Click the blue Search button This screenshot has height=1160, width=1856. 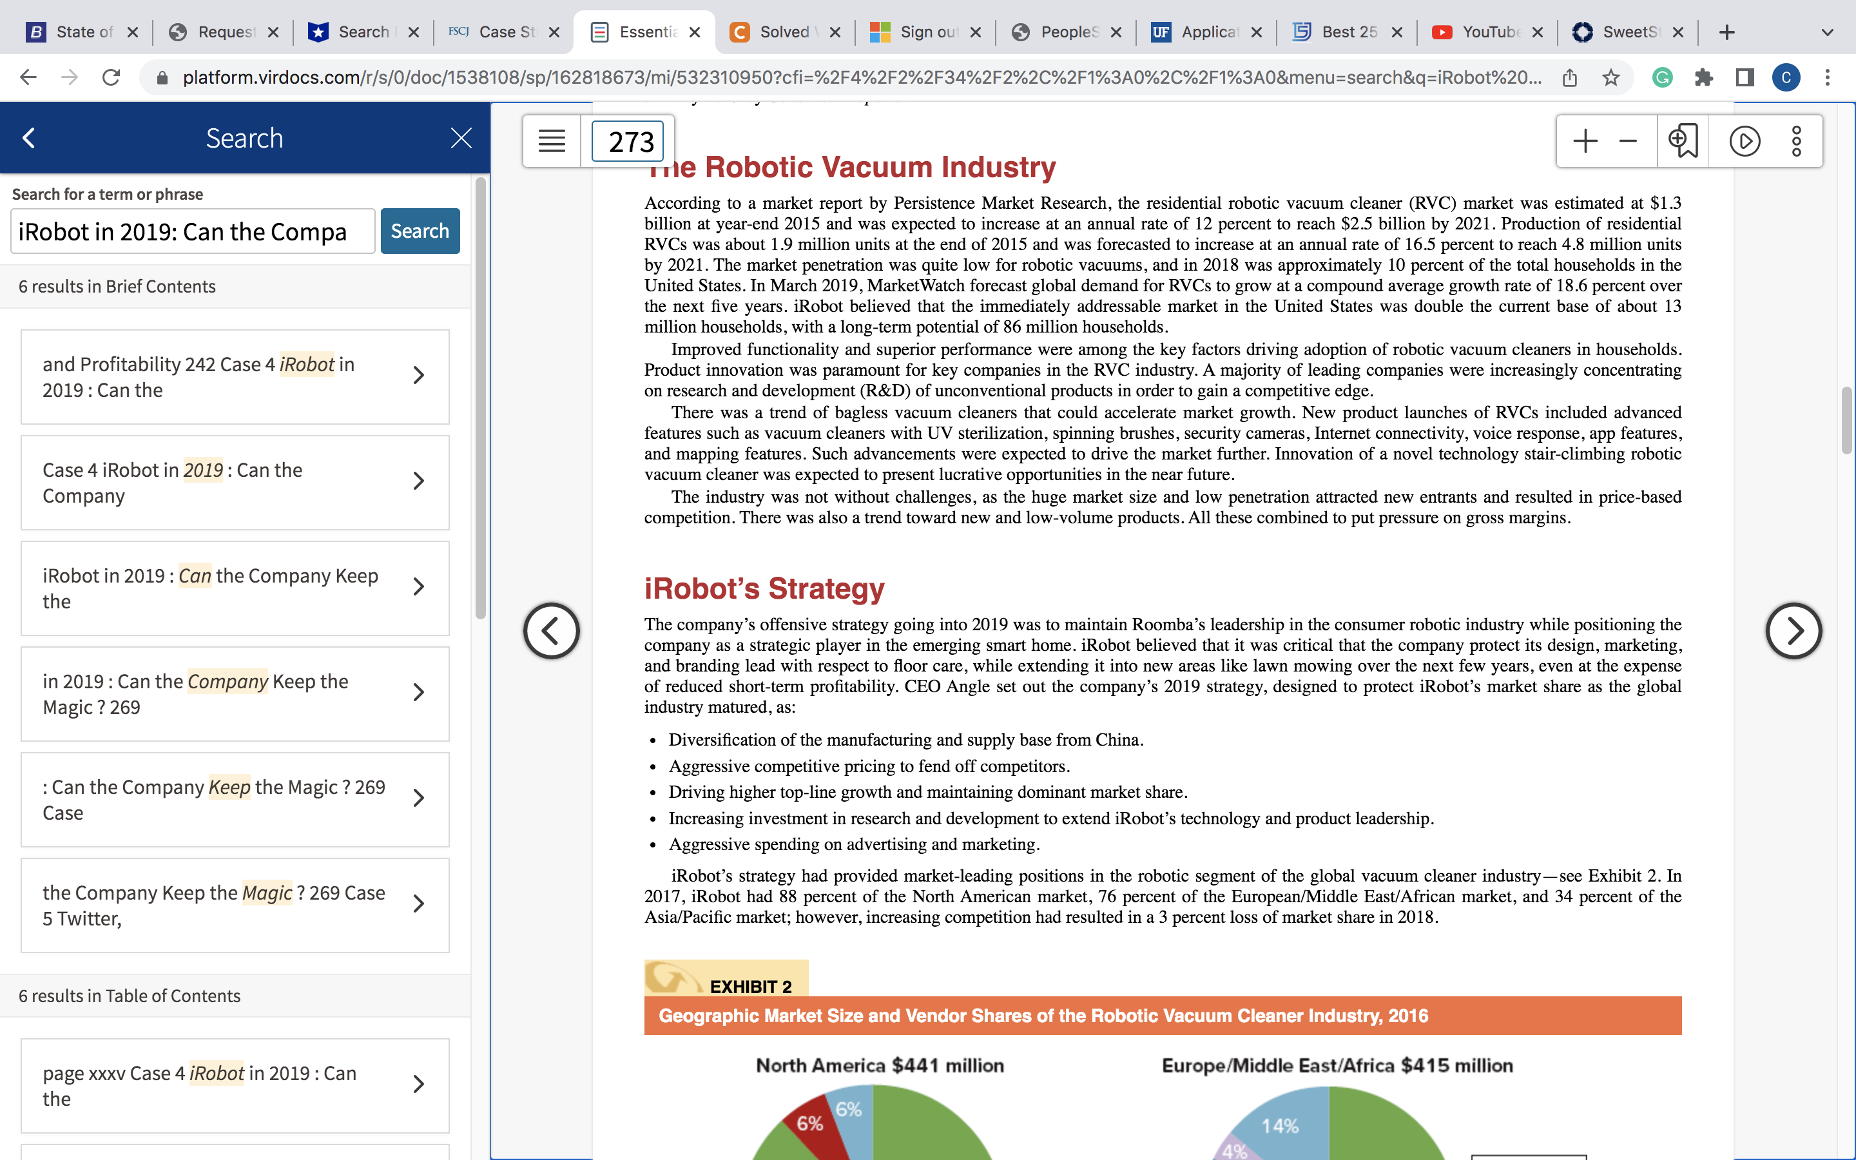(x=420, y=231)
